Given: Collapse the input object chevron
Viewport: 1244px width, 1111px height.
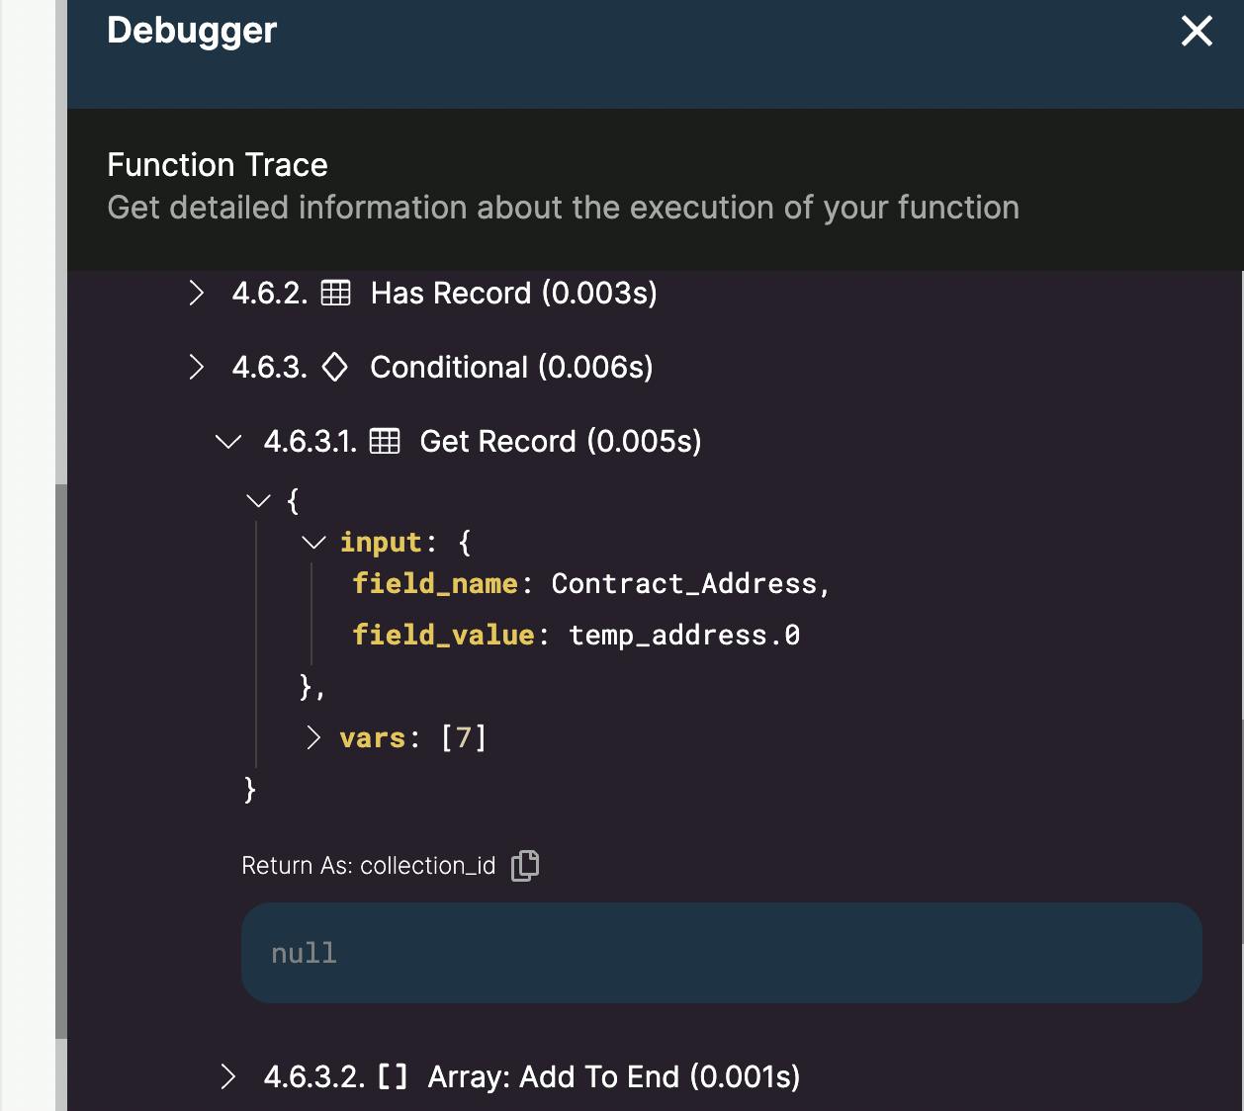Looking at the screenshot, I should pos(313,542).
